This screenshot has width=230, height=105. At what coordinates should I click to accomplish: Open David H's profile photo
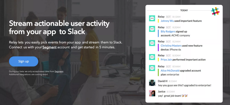click(152, 83)
